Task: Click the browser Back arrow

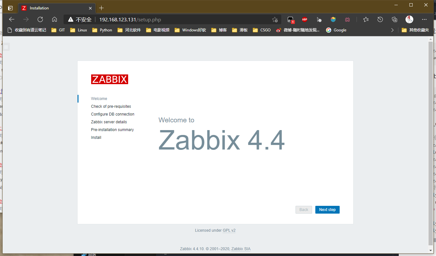Action: coord(12,19)
